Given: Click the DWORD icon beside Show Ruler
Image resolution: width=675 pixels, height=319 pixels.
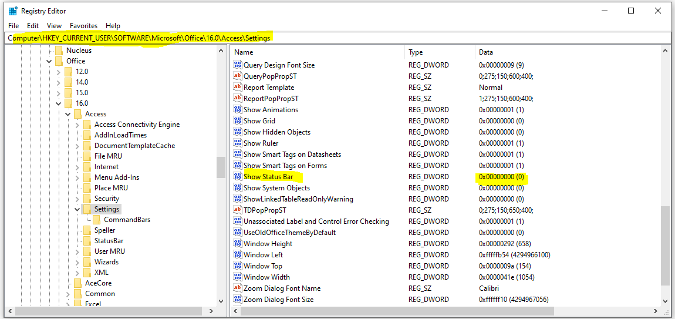Looking at the screenshot, I should (238, 143).
